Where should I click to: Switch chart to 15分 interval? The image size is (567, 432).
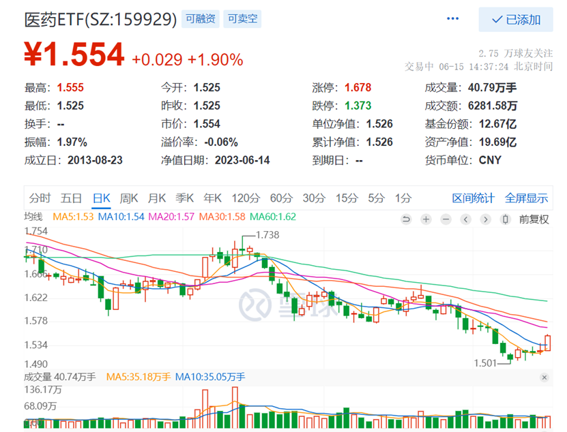pos(347,198)
